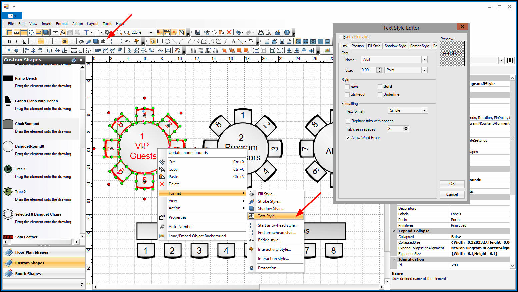Toggle Italic button in formatting toolbar
The height and width of the screenshot is (292, 518).
[17, 41]
